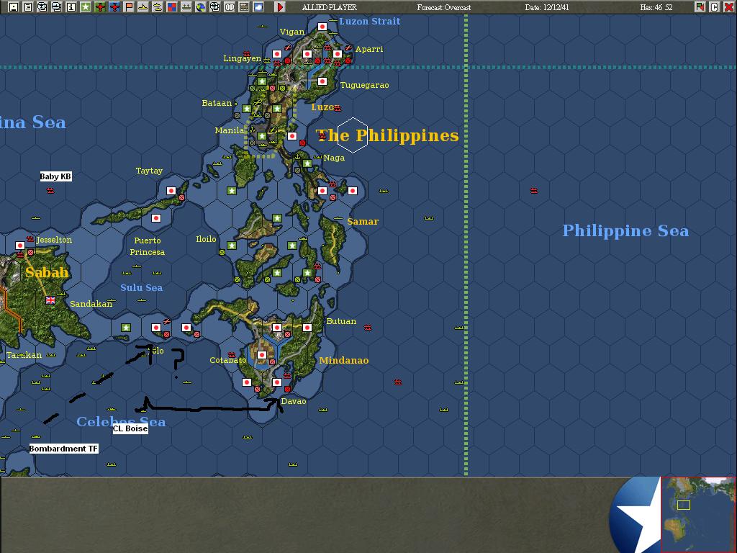Select the Japanese base marker at Vigan
Viewport: 737px width, 553px height.
click(x=322, y=27)
